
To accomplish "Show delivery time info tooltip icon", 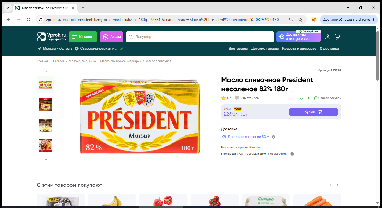I will click(274, 137).
